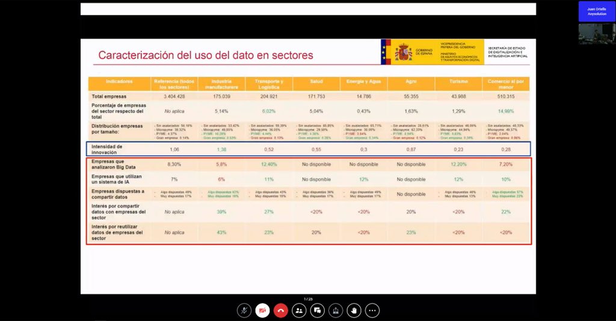The image size is (616, 321).
Task: Click the '3.404.428' total empresas value
Action: 174,97
